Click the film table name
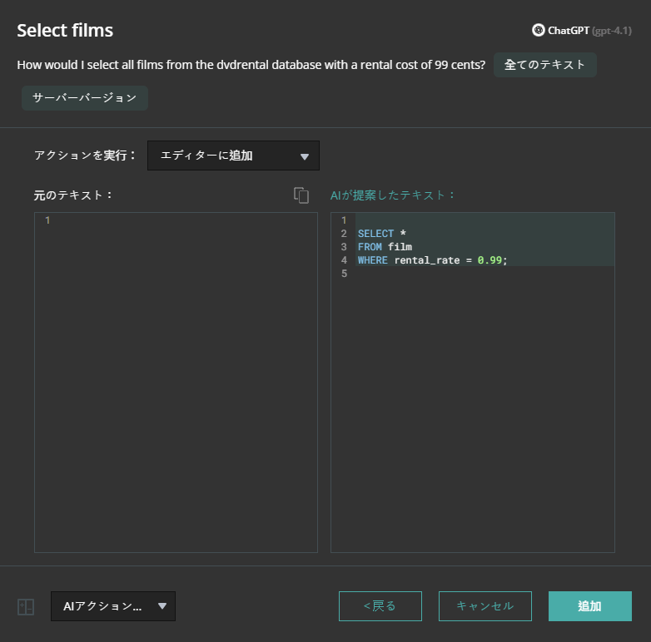Image resolution: width=651 pixels, height=642 pixels. (400, 247)
